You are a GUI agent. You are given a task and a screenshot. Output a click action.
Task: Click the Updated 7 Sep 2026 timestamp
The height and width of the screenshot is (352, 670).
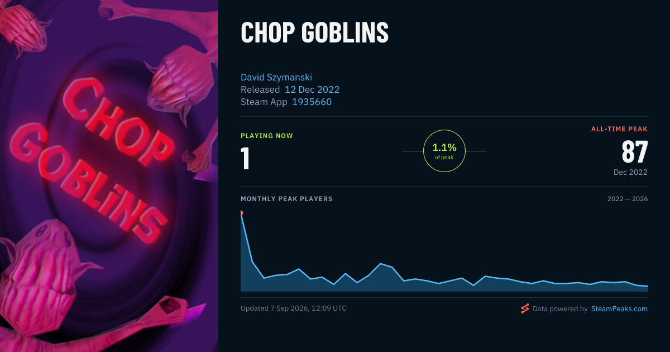coord(294,308)
